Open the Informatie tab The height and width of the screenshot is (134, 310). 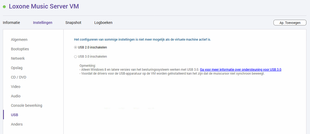coord(12,23)
